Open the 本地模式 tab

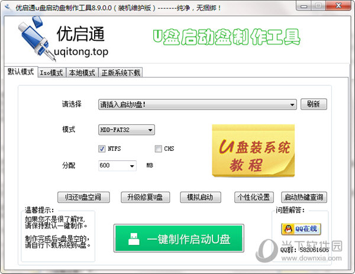82,73
